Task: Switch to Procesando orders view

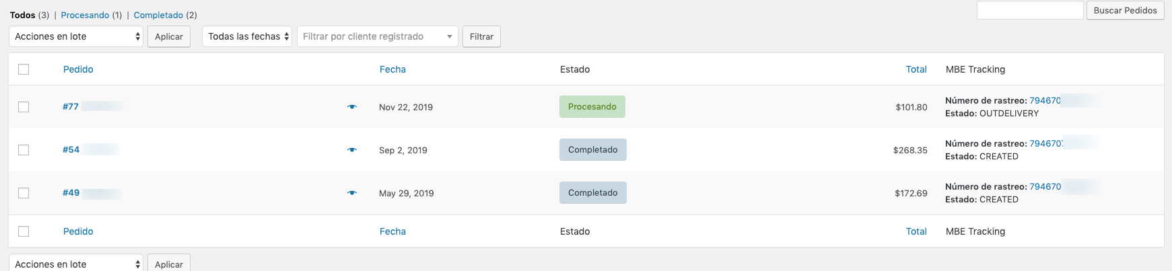Action: pos(85,15)
